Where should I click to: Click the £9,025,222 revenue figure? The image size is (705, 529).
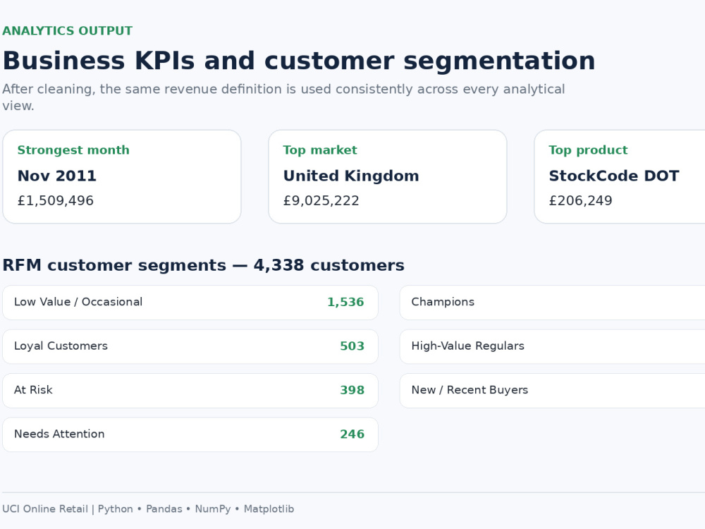321,200
